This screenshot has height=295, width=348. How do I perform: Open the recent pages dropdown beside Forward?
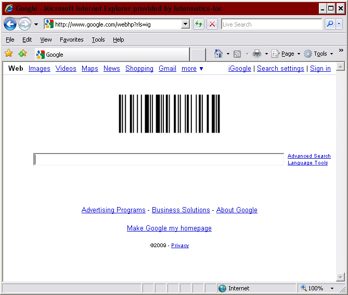tap(36, 24)
